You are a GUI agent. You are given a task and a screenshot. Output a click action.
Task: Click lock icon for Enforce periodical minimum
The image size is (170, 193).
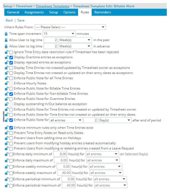(x=7, y=179)
